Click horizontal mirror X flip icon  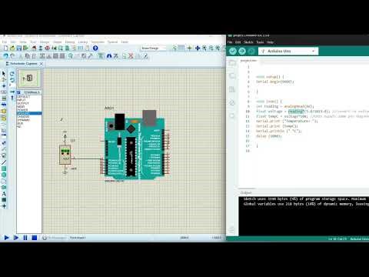12,92
